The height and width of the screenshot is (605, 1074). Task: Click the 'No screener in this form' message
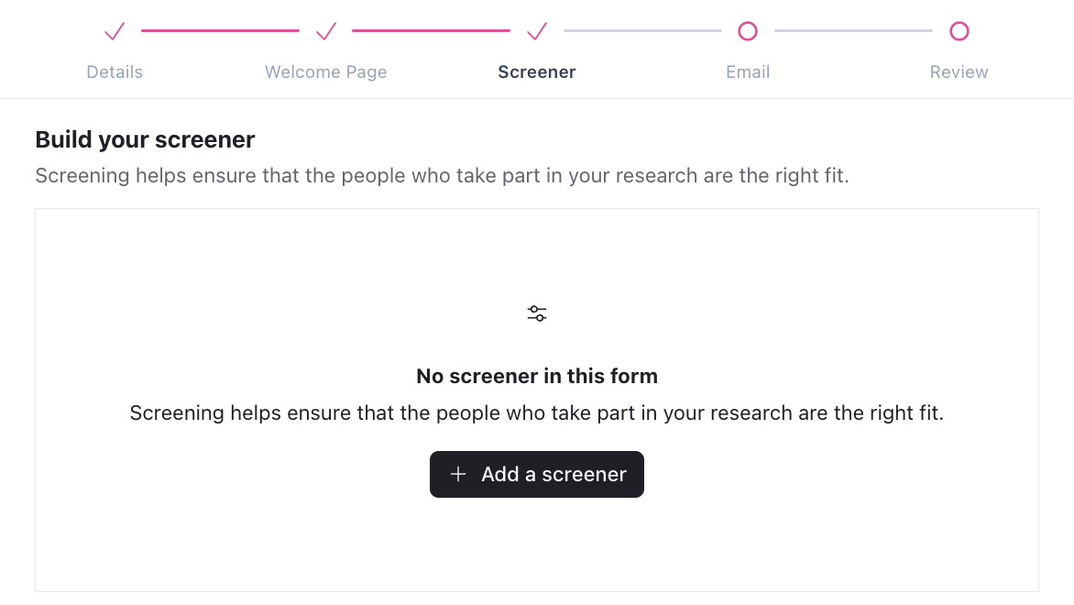point(537,376)
